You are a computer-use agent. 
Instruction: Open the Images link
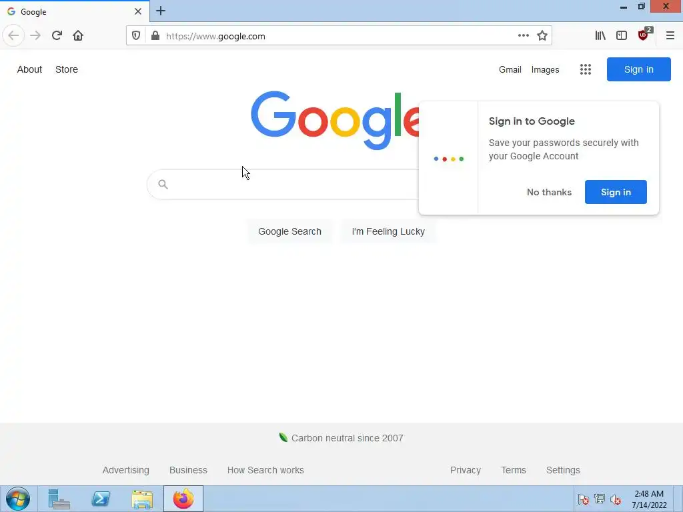point(545,69)
